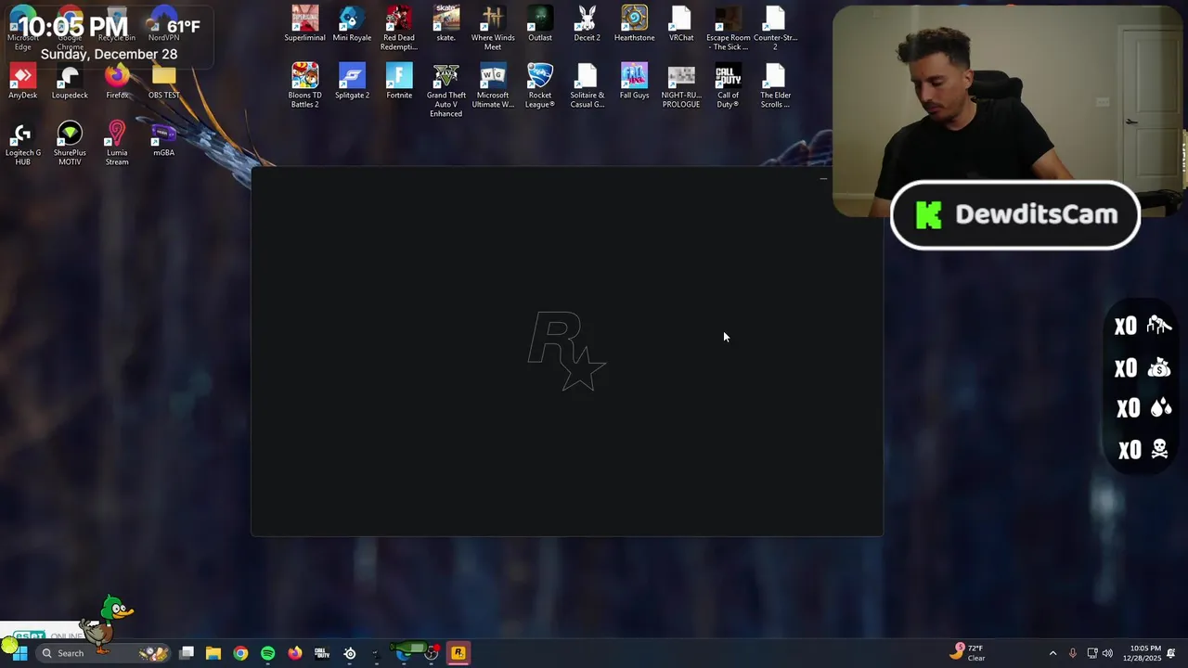1188x668 pixels.
Task: Open Task View from the taskbar
Action: coord(187,653)
